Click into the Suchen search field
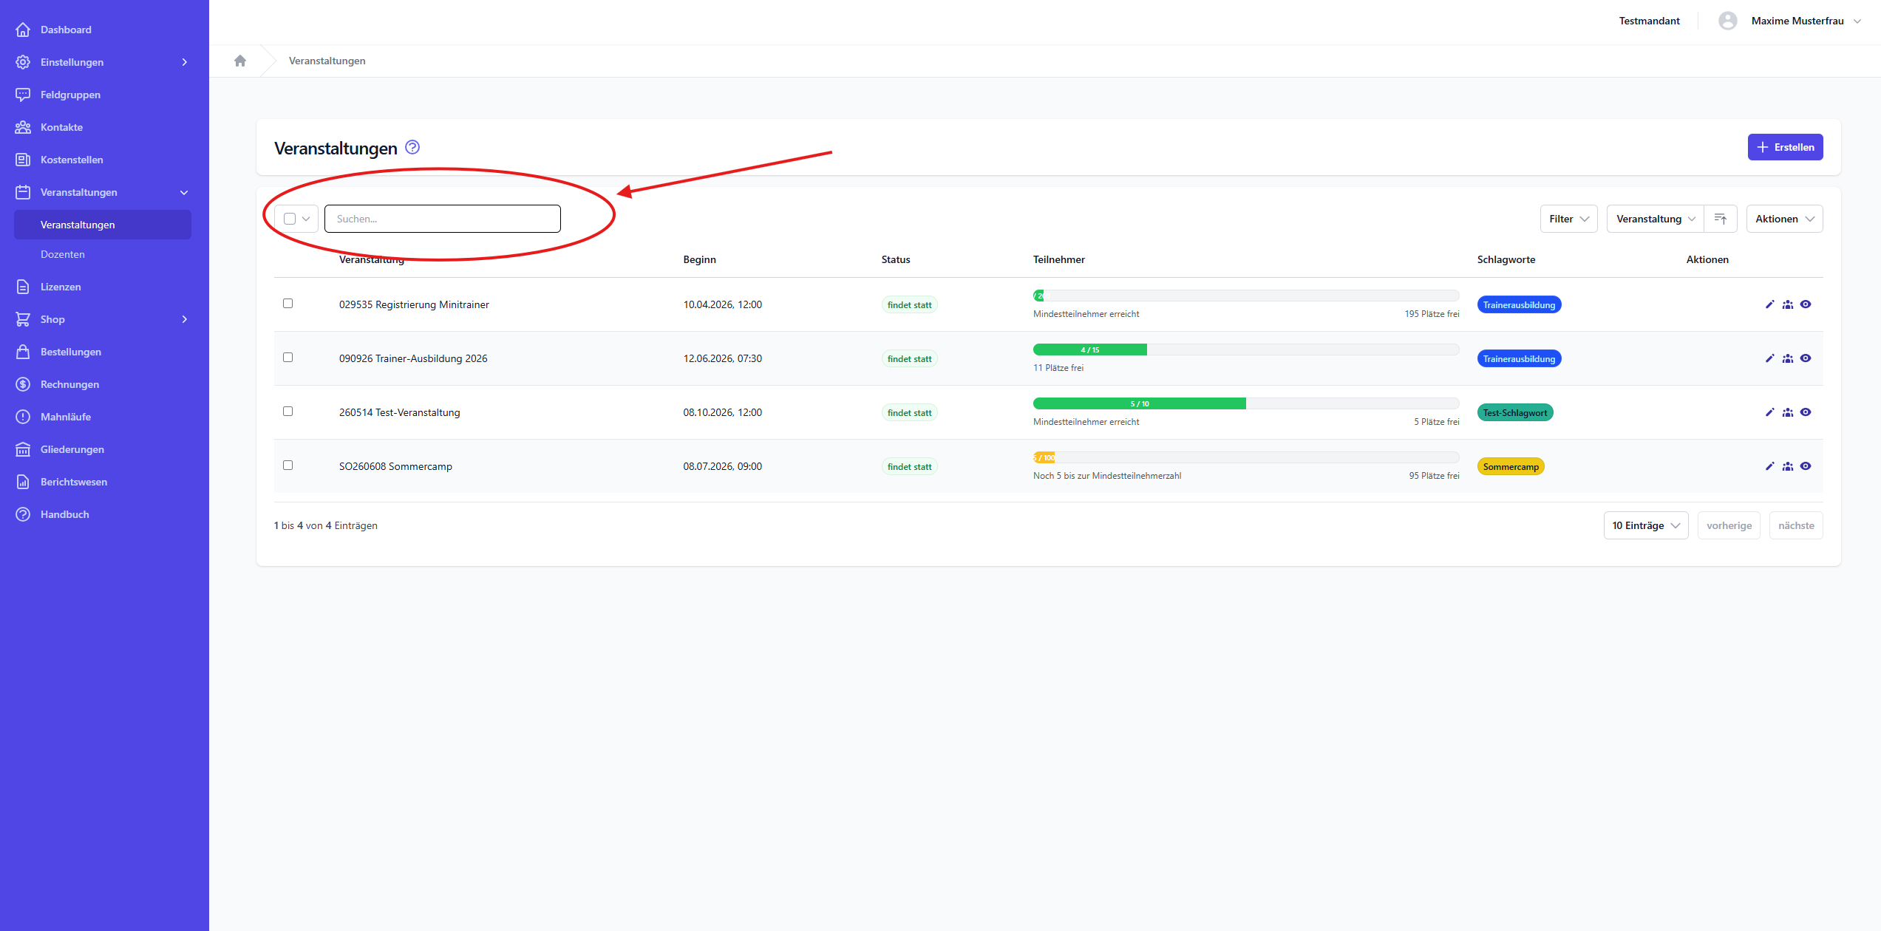This screenshot has height=931, width=1881. click(x=442, y=219)
